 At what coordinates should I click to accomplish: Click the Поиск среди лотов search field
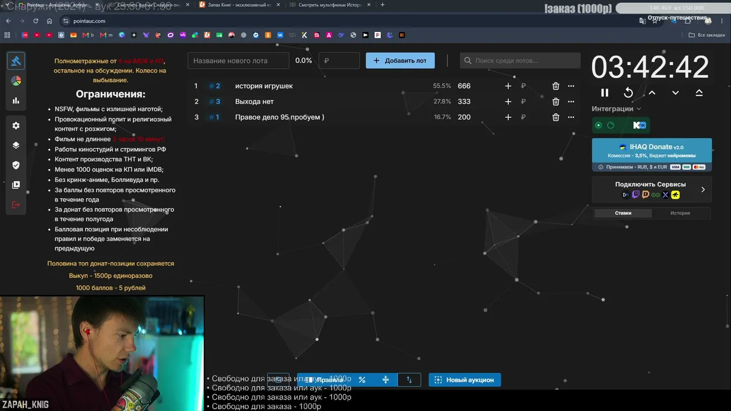click(x=520, y=61)
